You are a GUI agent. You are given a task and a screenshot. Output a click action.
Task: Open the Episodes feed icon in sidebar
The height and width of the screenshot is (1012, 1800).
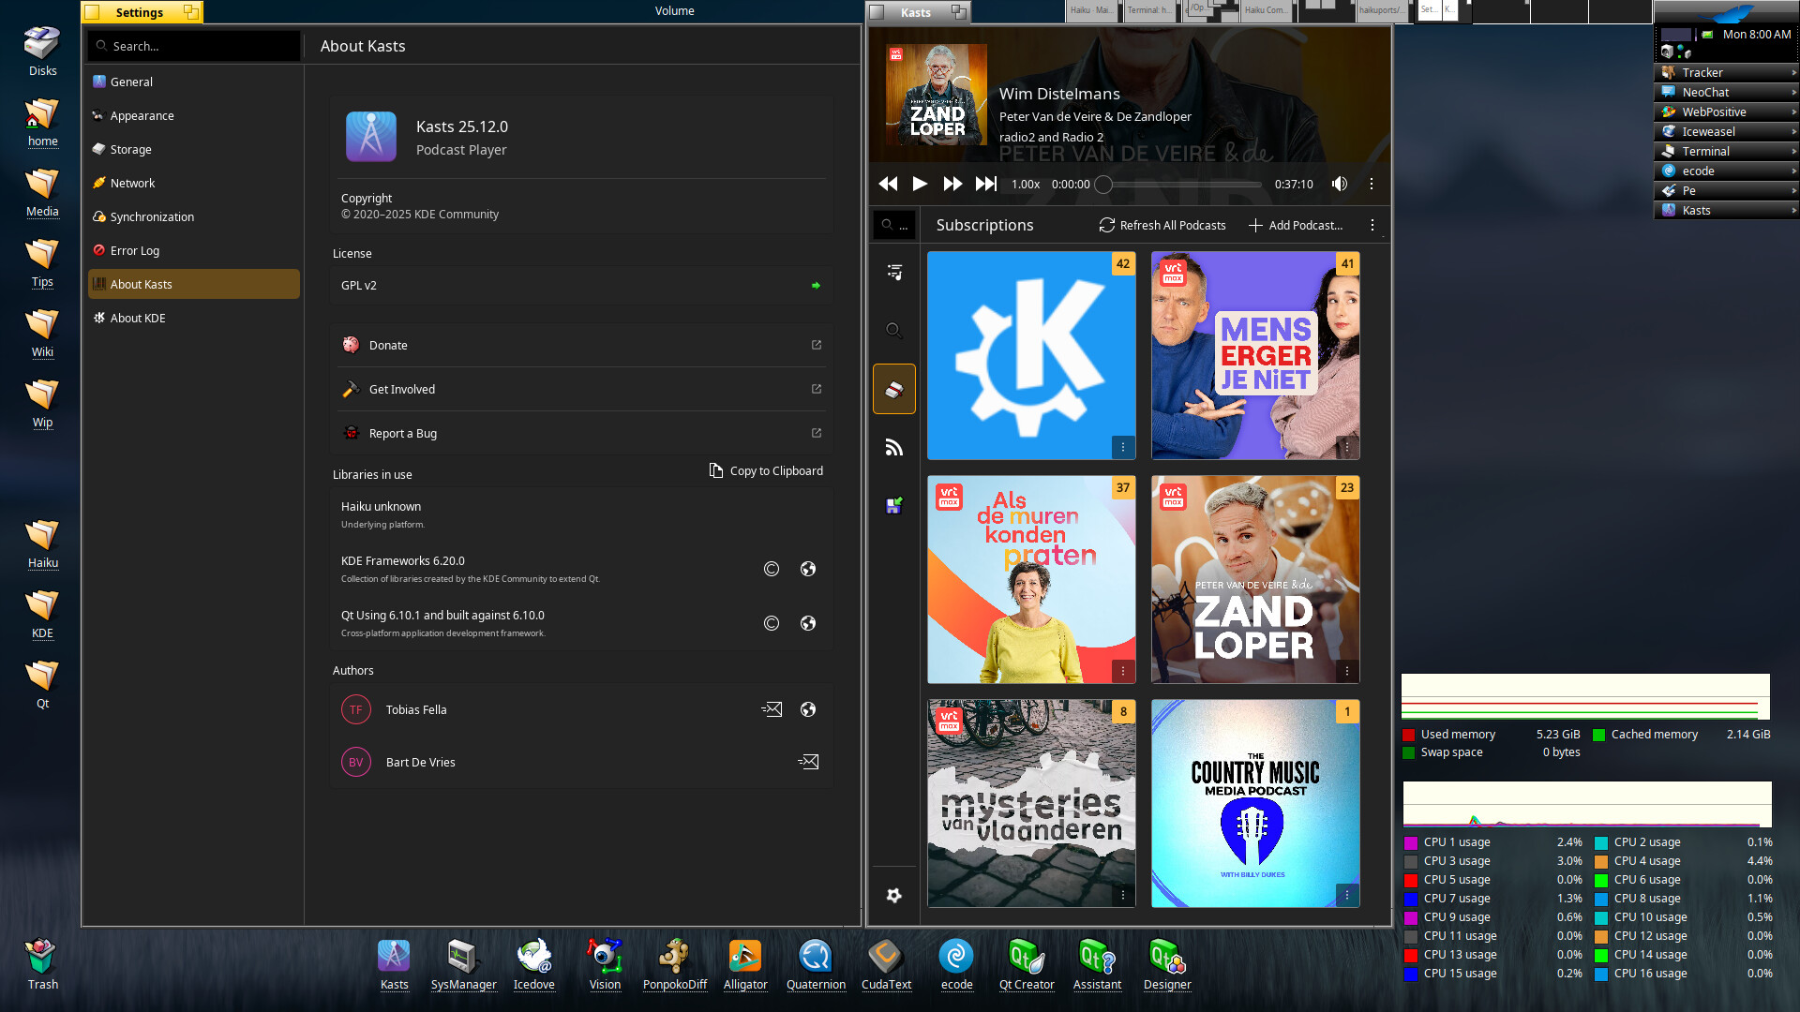tap(894, 447)
